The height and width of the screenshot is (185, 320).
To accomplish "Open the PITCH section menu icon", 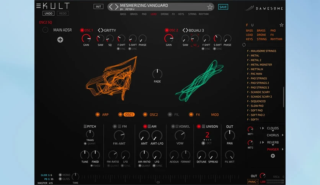I will coord(85,127).
